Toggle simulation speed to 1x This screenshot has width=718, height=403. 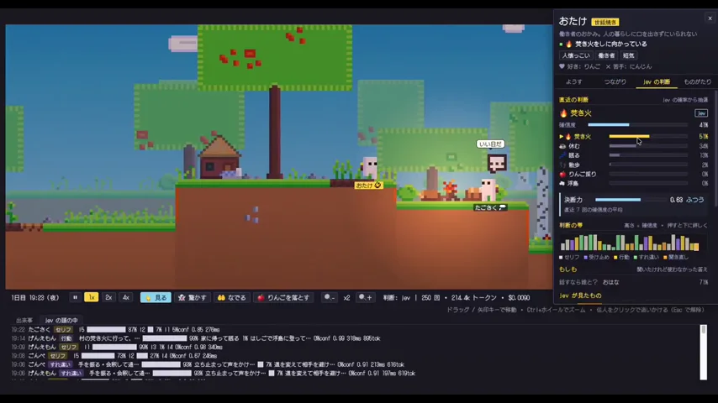click(91, 297)
